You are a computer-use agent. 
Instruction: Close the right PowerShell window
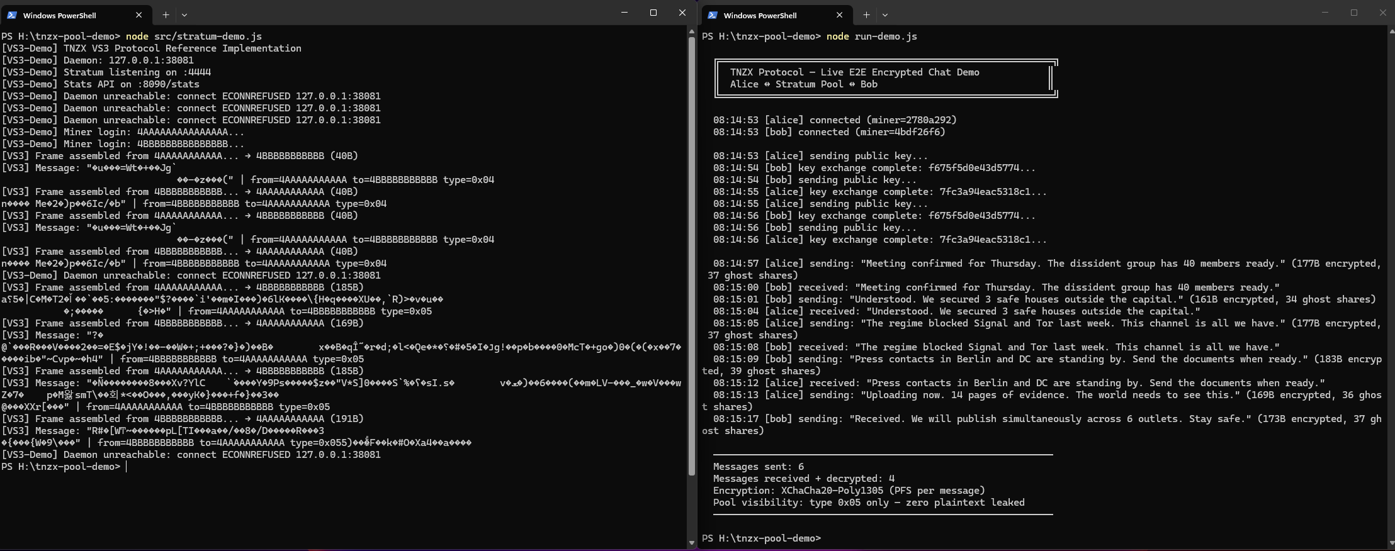pyautogui.click(x=1383, y=13)
